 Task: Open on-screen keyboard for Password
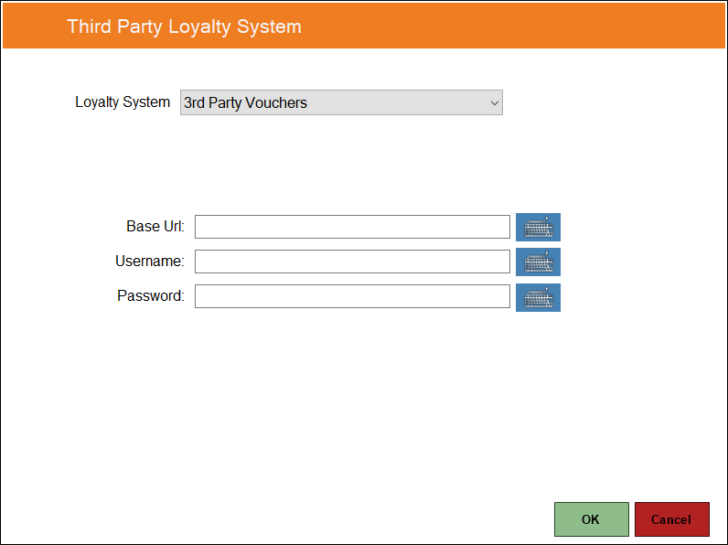[538, 297]
